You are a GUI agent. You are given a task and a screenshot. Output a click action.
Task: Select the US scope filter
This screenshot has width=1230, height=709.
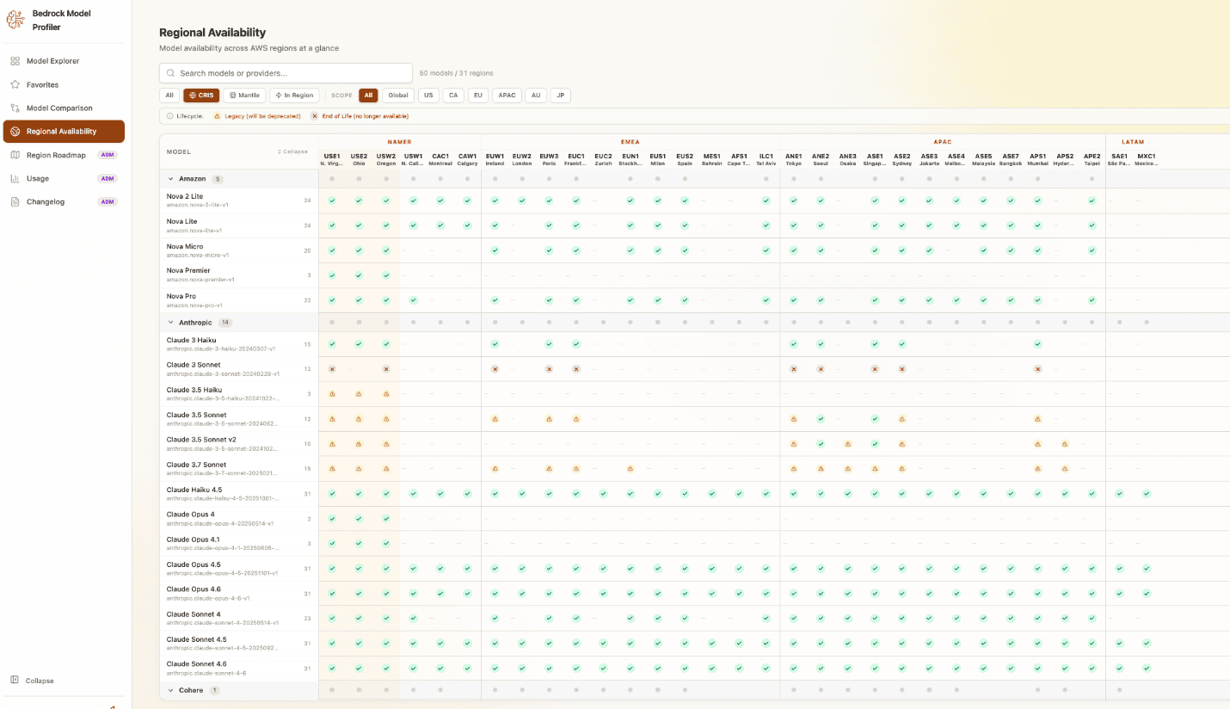[x=428, y=96]
